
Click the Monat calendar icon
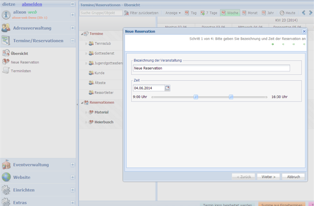click(x=244, y=13)
